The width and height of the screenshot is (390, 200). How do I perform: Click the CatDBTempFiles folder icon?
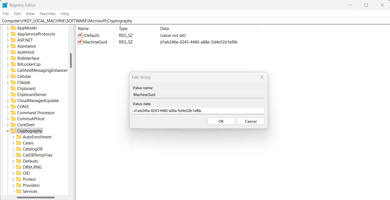(x=19, y=155)
